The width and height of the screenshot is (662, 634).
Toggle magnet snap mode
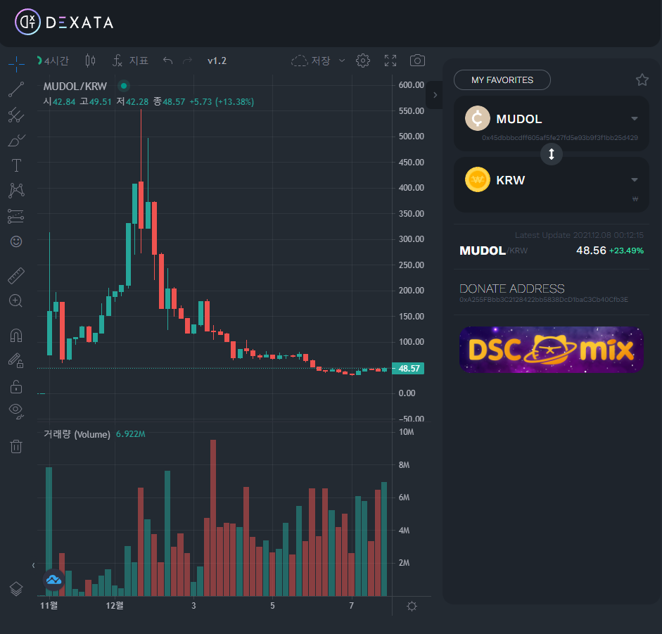coord(16,336)
